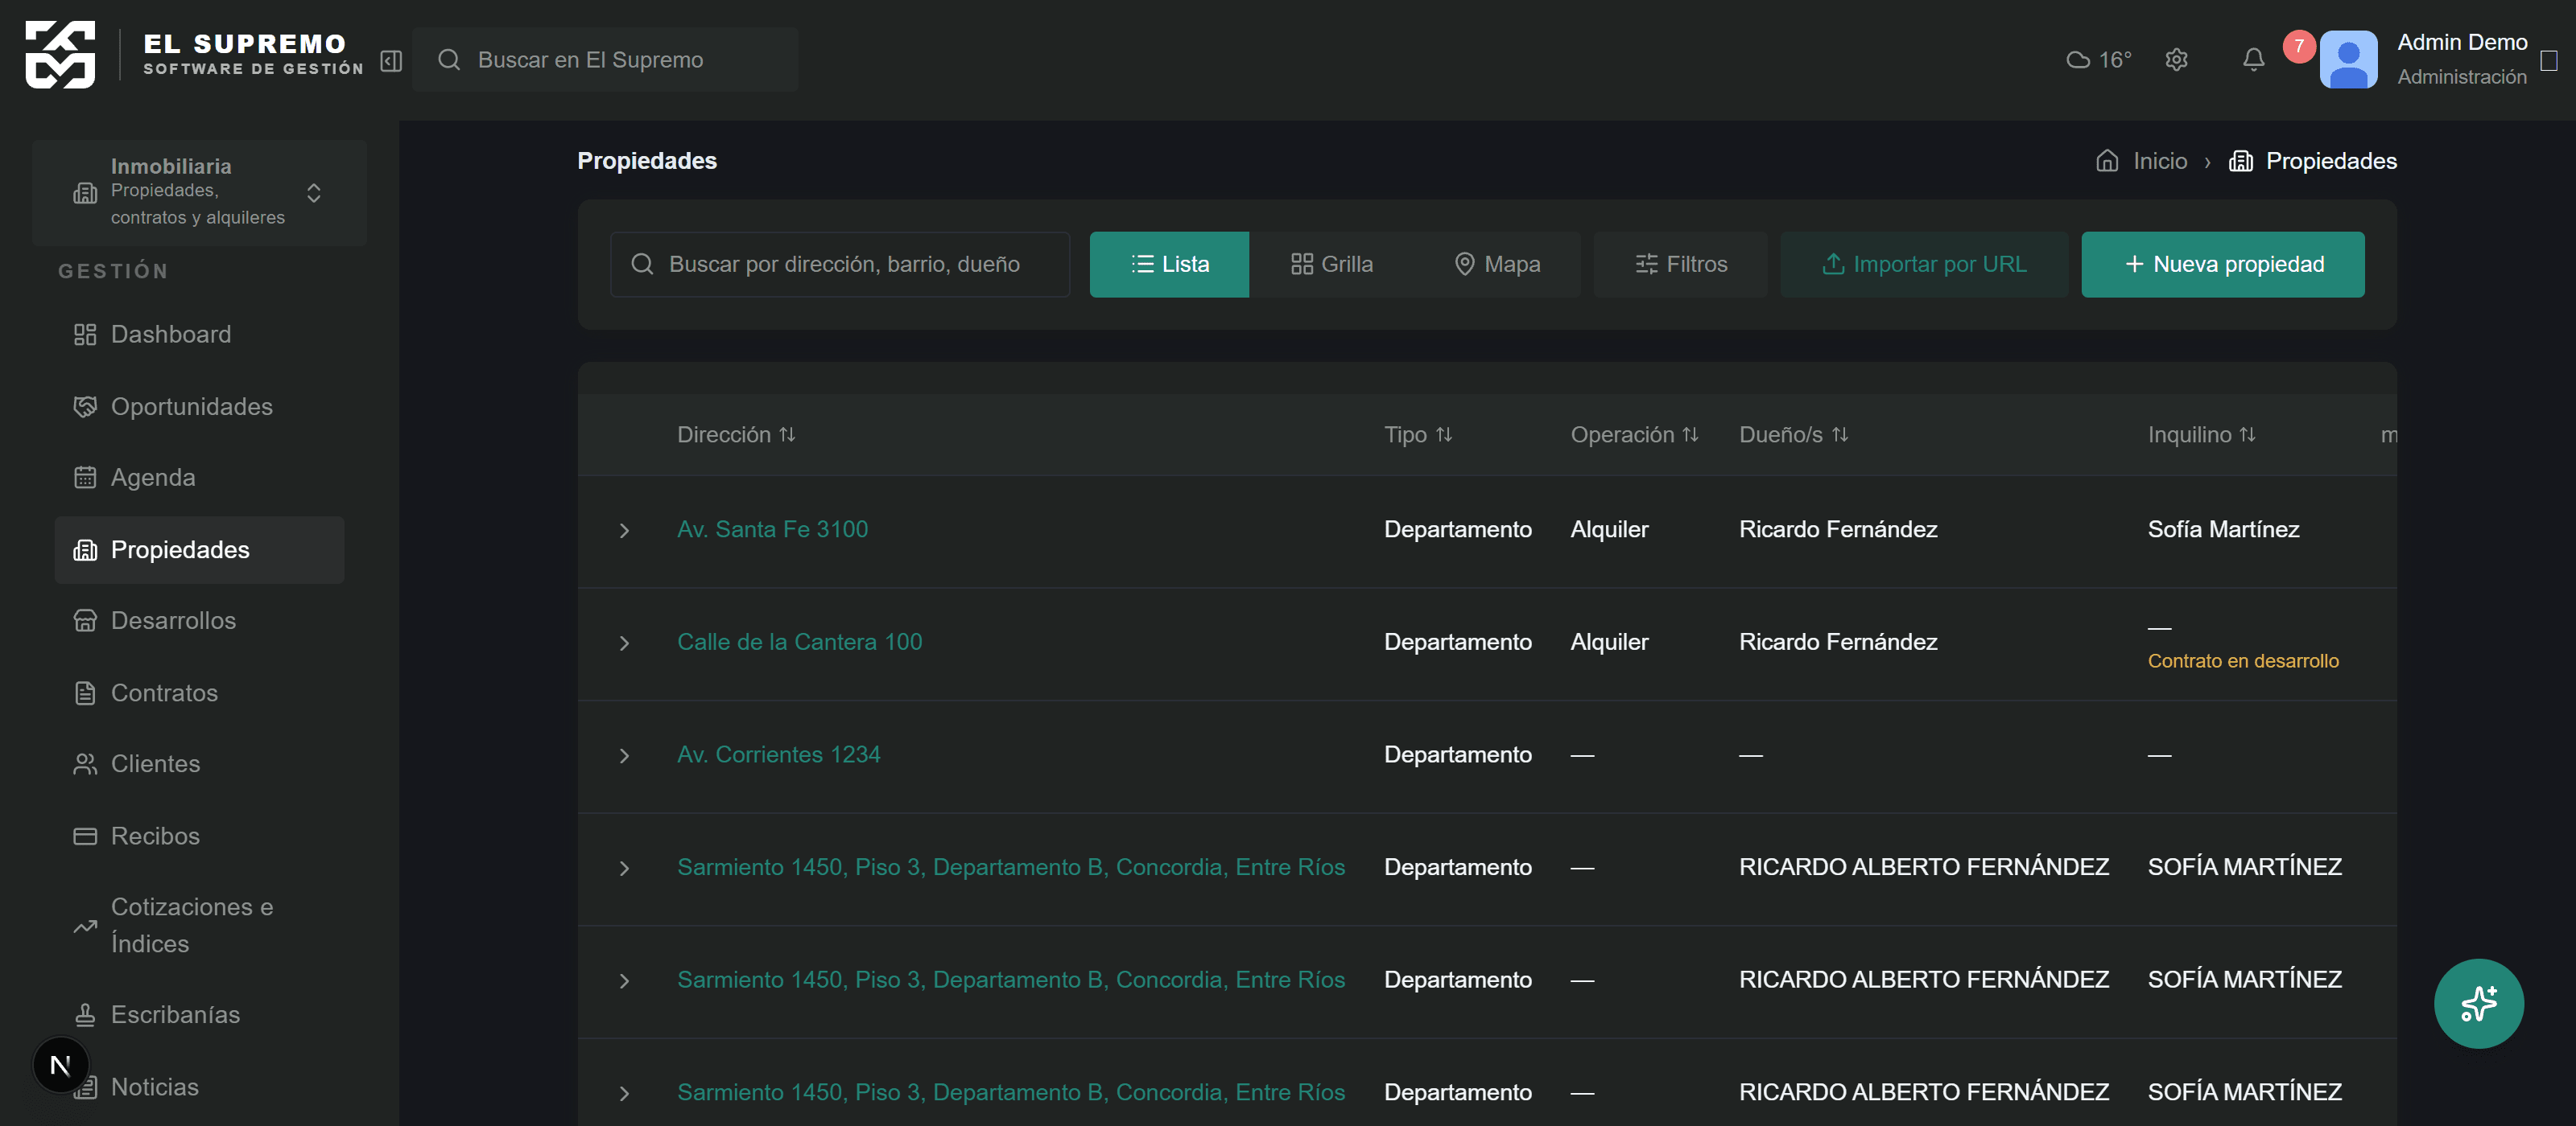Open the Filtros panel
The width and height of the screenshot is (2576, 1126).
[x=1680, y=264]
